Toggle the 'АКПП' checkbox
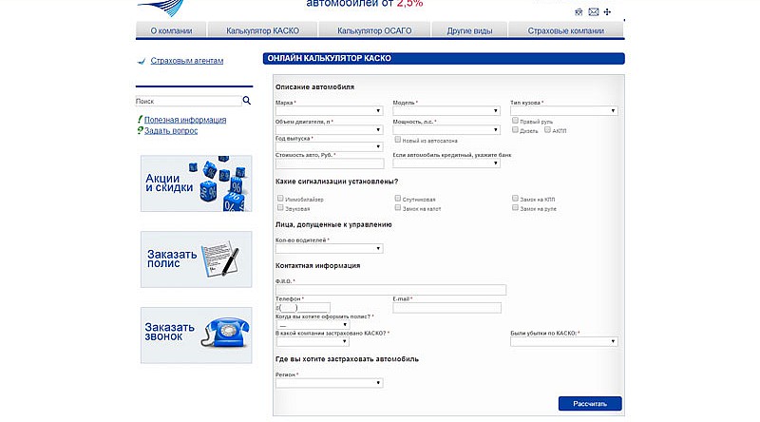 click(546, 130)
